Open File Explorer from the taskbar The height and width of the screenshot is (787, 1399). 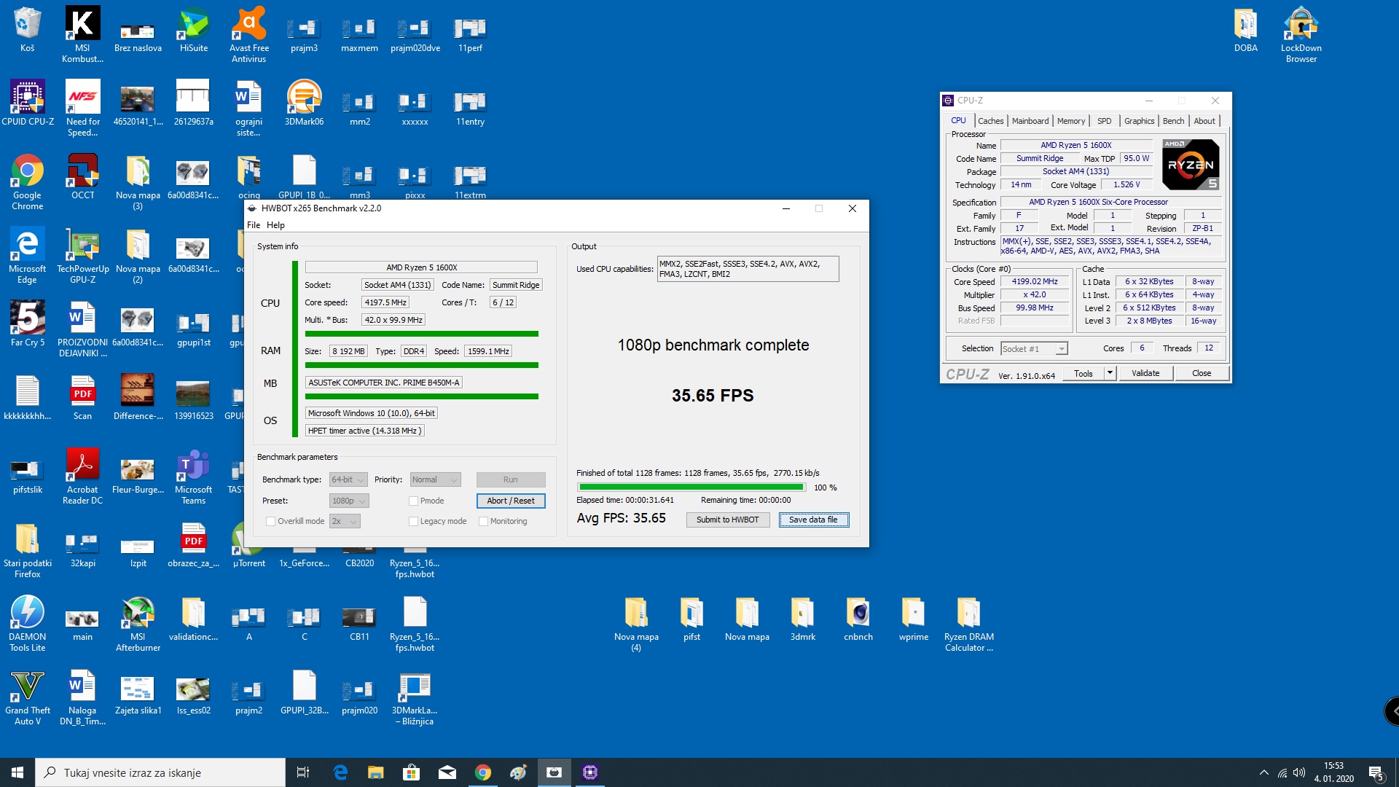pyautogui.click(x=375, y=772)
